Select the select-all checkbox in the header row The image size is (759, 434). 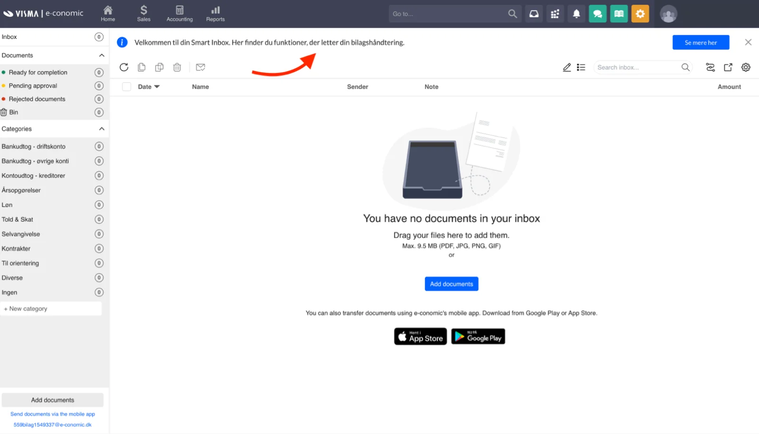tap(126, 86)
